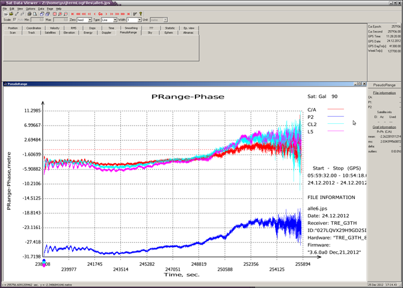
Task: Switch to the Ephem tab
Action: tap(168, 32)
